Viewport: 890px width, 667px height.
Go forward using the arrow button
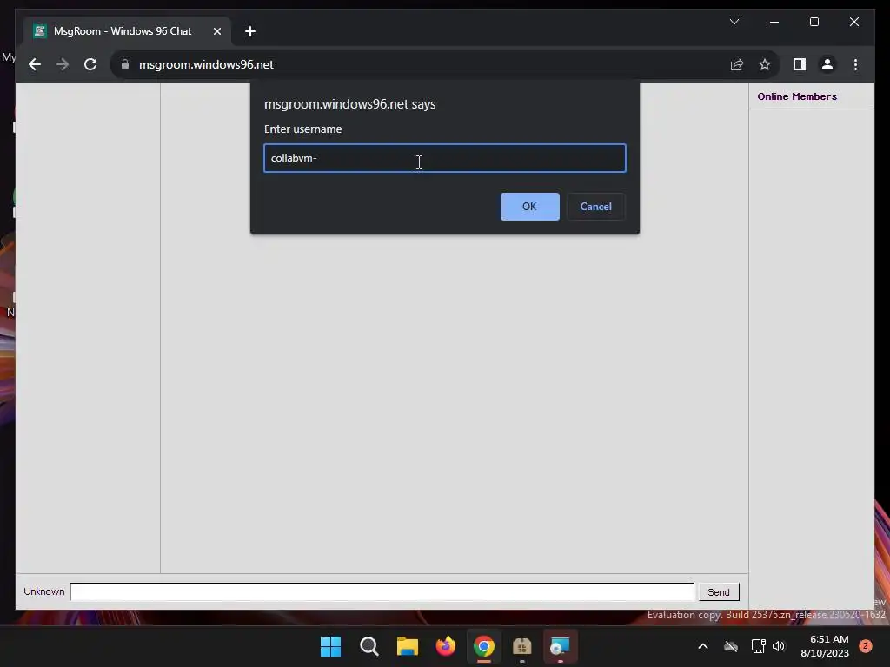tap(63, 64)
